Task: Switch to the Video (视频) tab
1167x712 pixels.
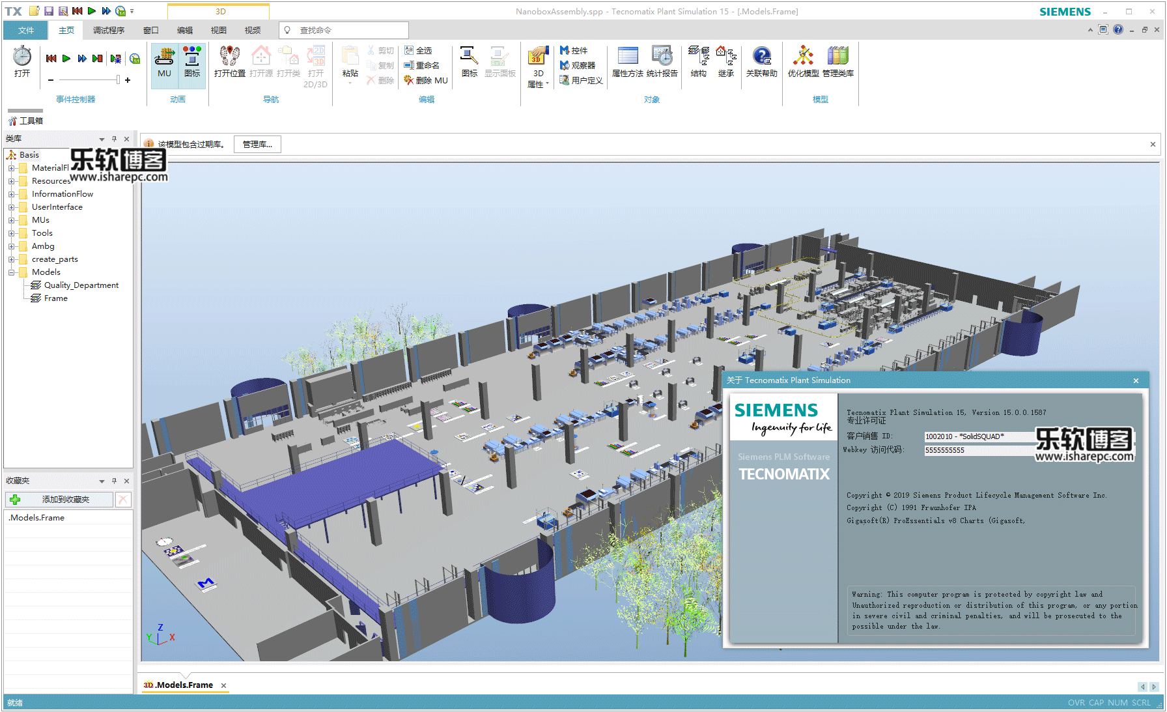Action: pos(253,30)
